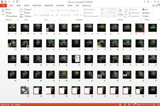Click the Sign in link

click(154, 6)
